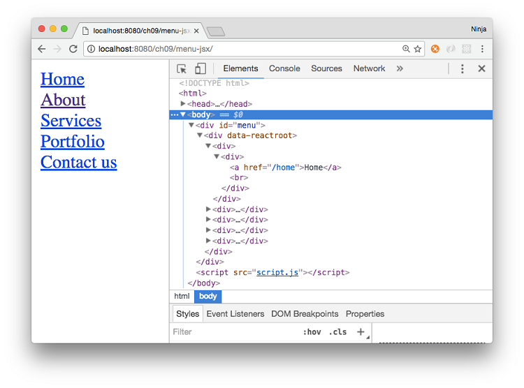Select body in breadcrumb bar
524x388 pixels.
coord(208,297)
